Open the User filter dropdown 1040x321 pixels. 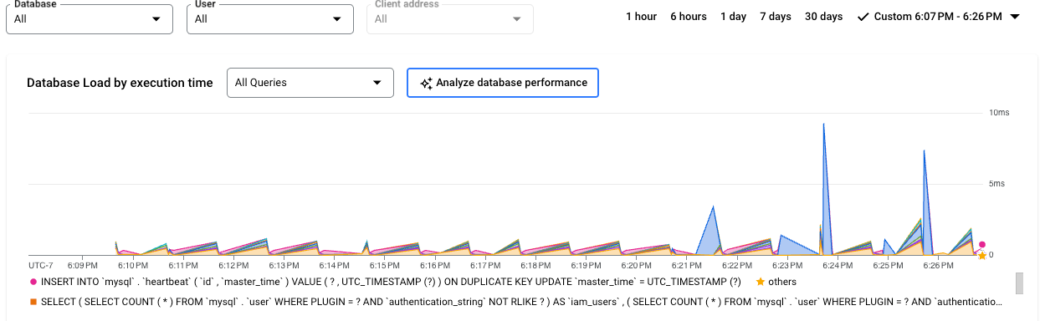[270, 18]
